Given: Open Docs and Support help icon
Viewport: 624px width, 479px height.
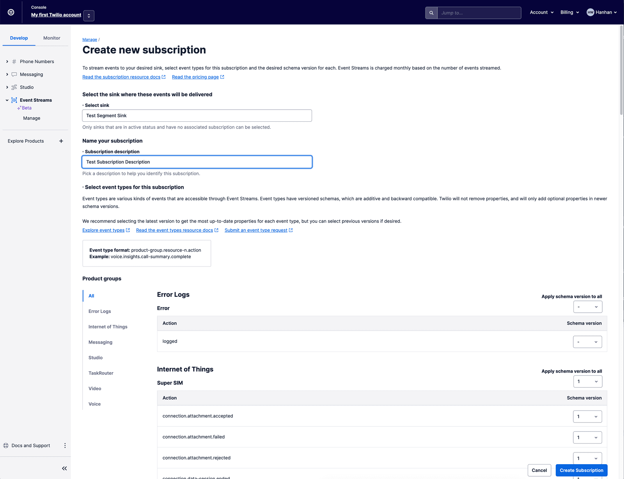Looking at the screenshot, I should click(5, 445).
